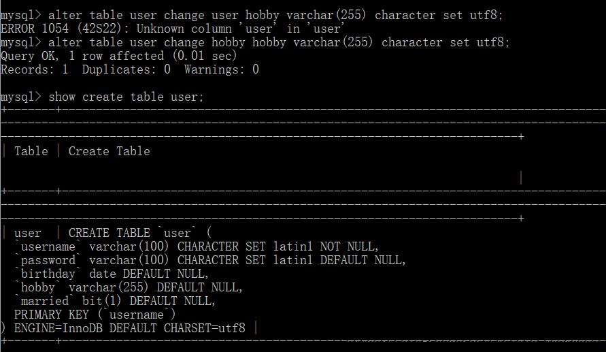This screenshot has height=352, width=606.
Task: Click the first alter table command with 'user hobby'
Action: (275, 15)
